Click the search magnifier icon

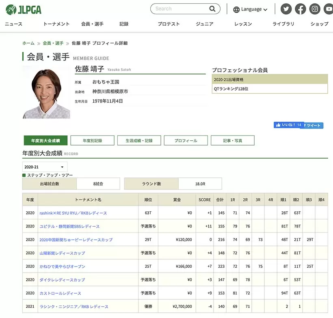coord(212,9)
